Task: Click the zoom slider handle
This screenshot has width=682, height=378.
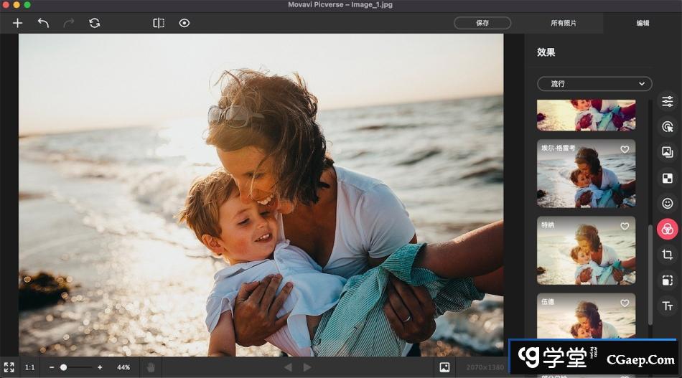Action: (63, 367)
